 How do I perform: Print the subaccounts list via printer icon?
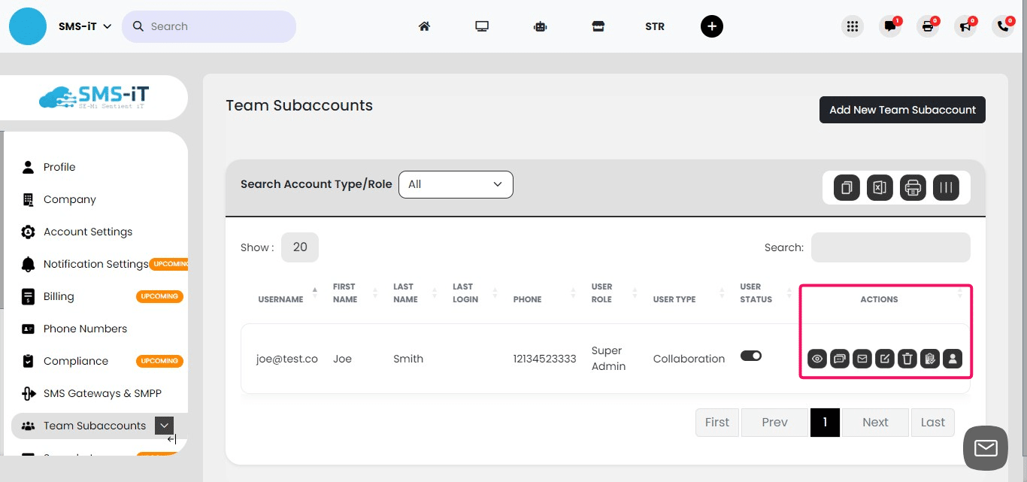pyautogui.click(x=913, y=187)
